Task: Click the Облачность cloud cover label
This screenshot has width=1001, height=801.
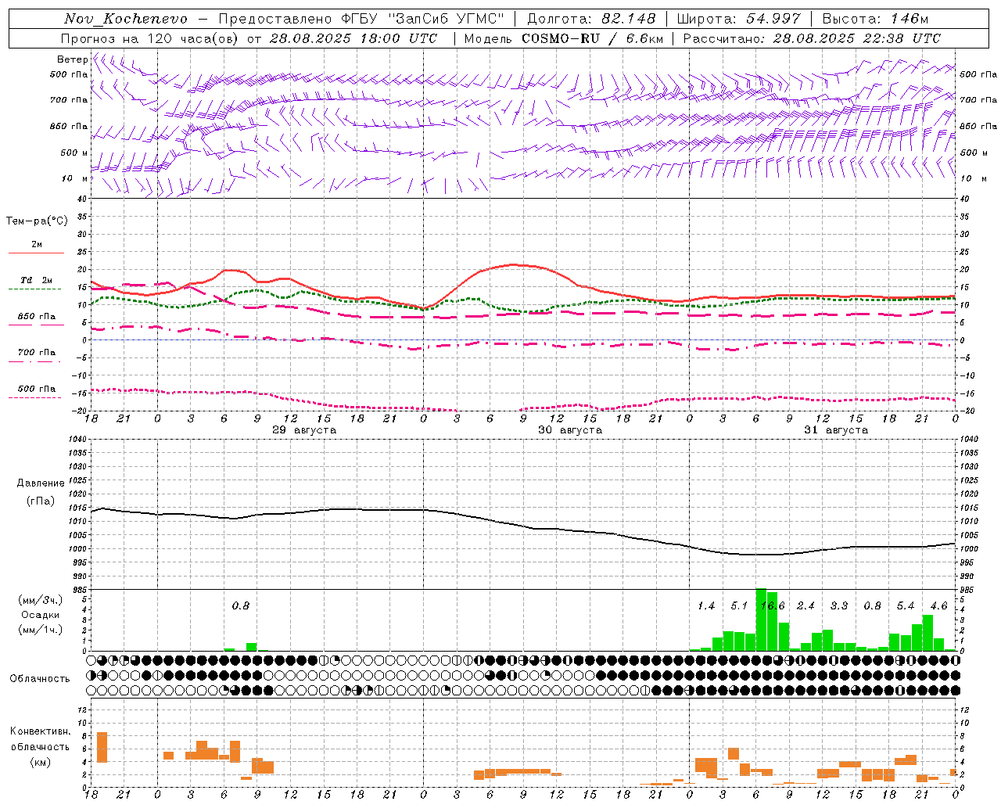Action: point(40,678)
